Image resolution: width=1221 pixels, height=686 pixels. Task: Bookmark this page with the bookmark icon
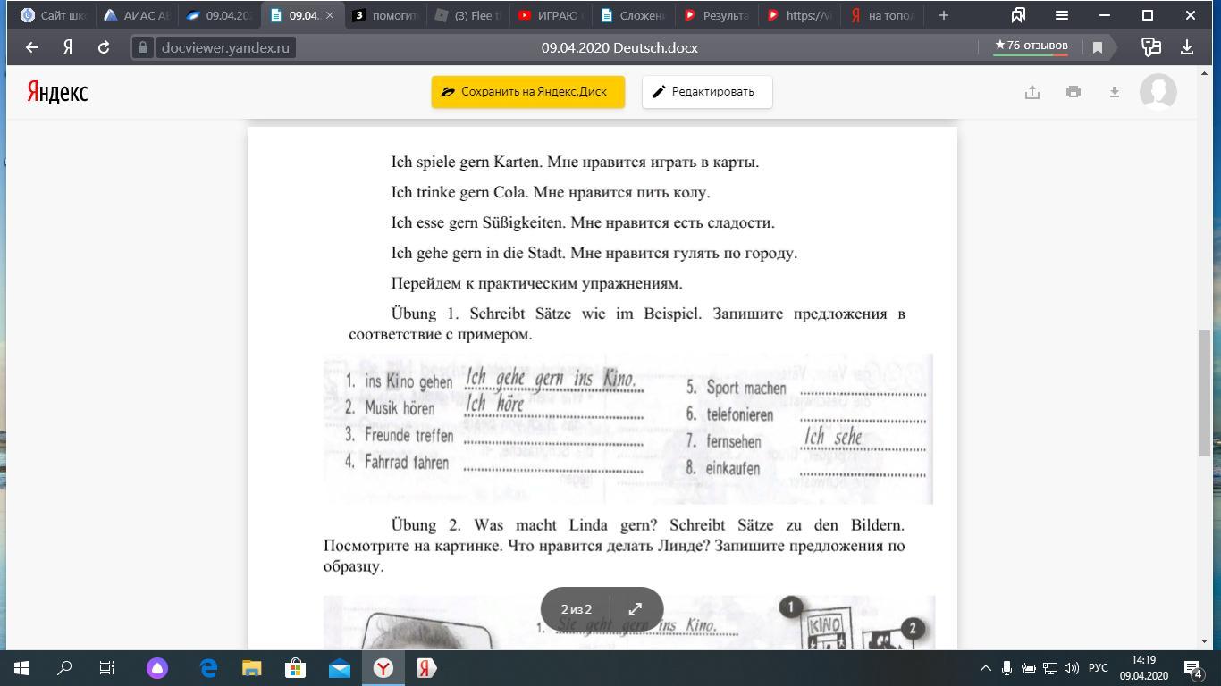point(1098,47)
